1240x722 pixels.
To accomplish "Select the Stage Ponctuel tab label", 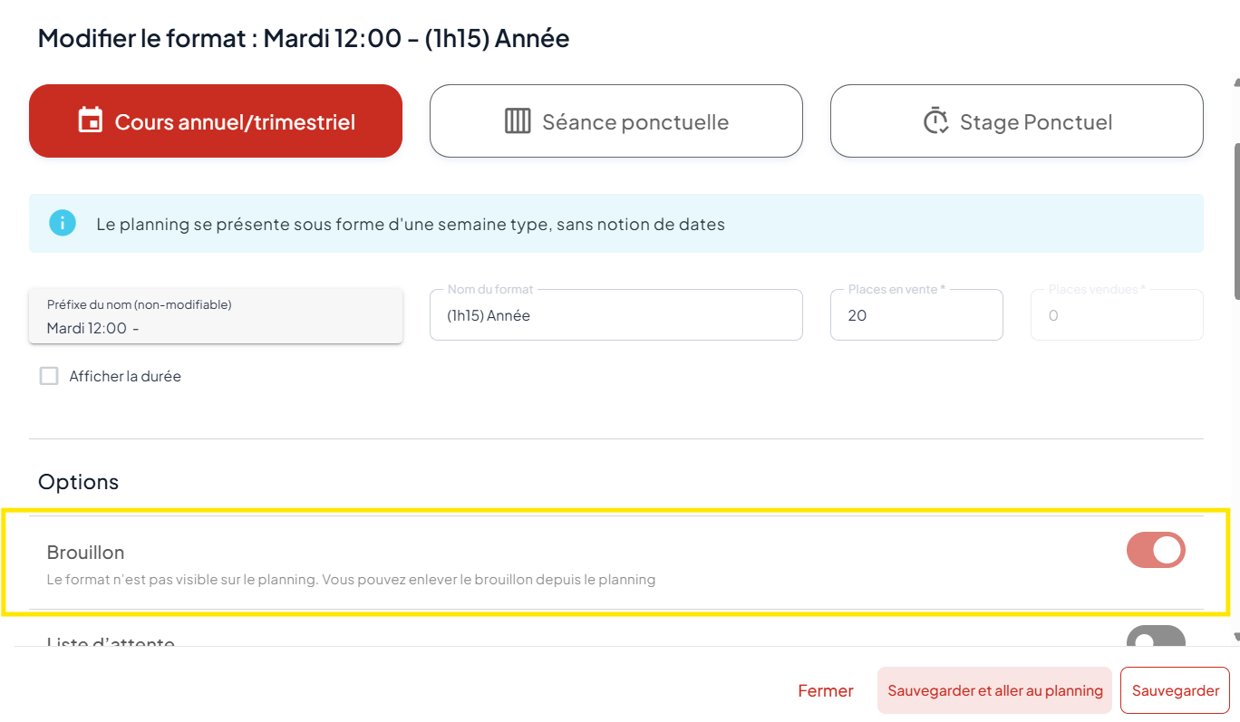I will click(1035, 122).
